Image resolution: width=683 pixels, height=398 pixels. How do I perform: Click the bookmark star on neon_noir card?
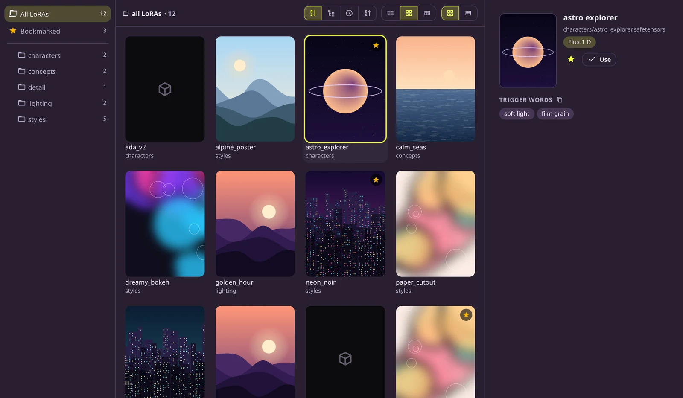pos(376,180)
